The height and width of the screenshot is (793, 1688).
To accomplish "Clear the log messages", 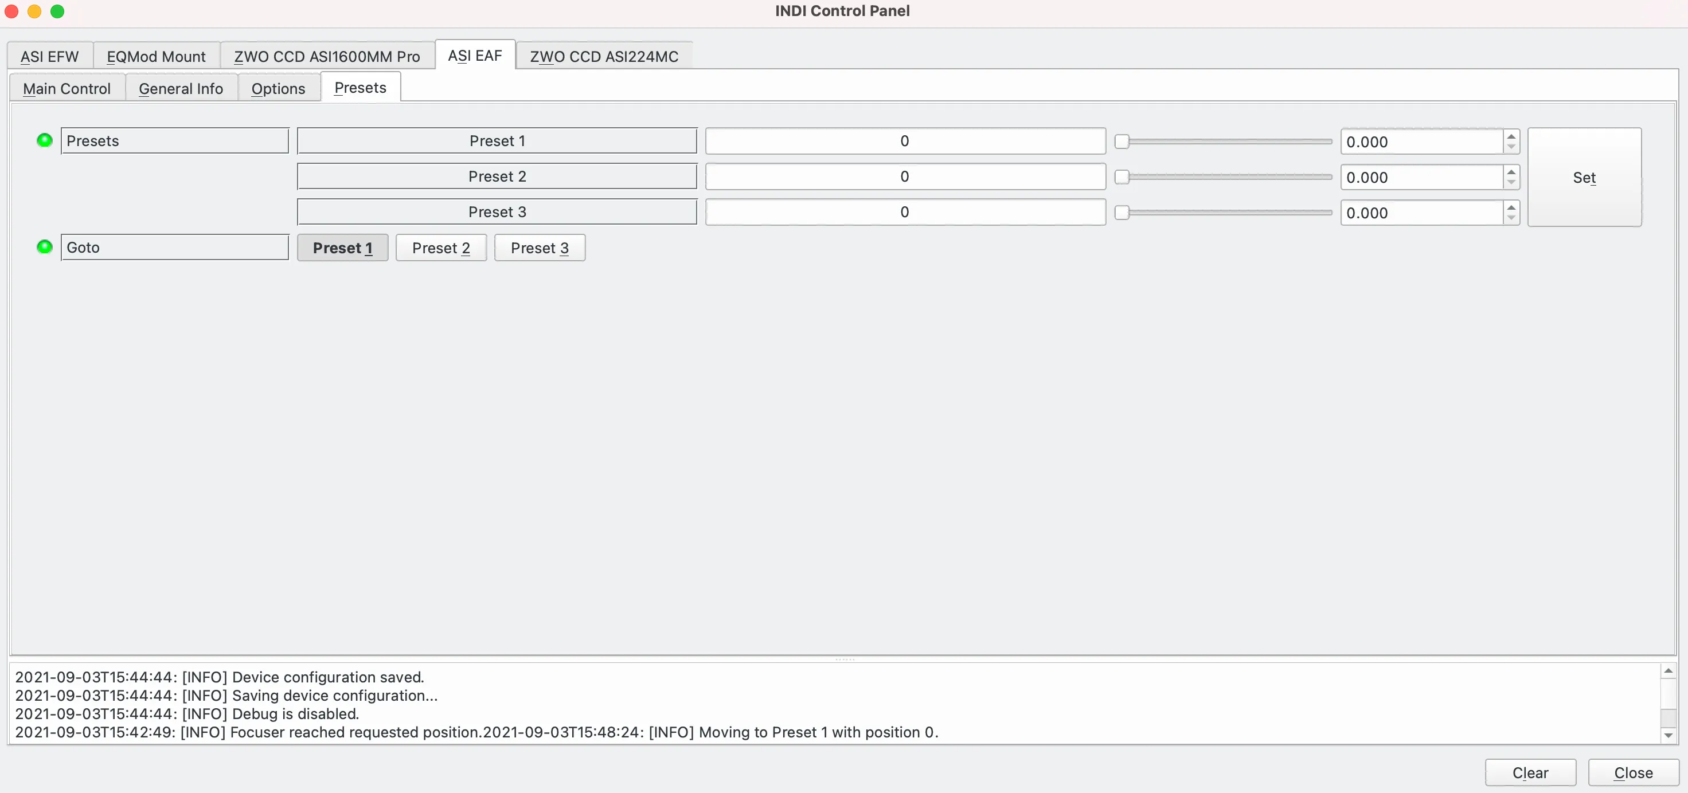I will (x=1530, y=773).
